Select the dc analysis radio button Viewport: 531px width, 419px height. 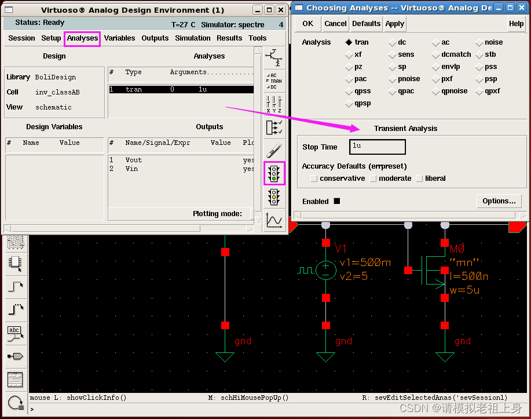coord(392,42)
